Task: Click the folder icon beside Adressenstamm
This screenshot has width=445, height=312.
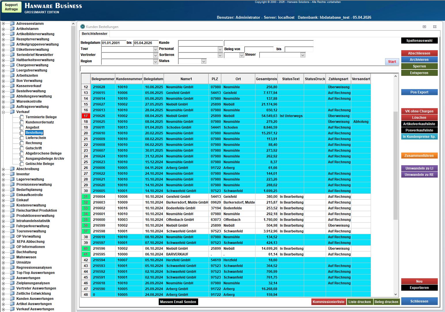Action: [x=12, y=24]
